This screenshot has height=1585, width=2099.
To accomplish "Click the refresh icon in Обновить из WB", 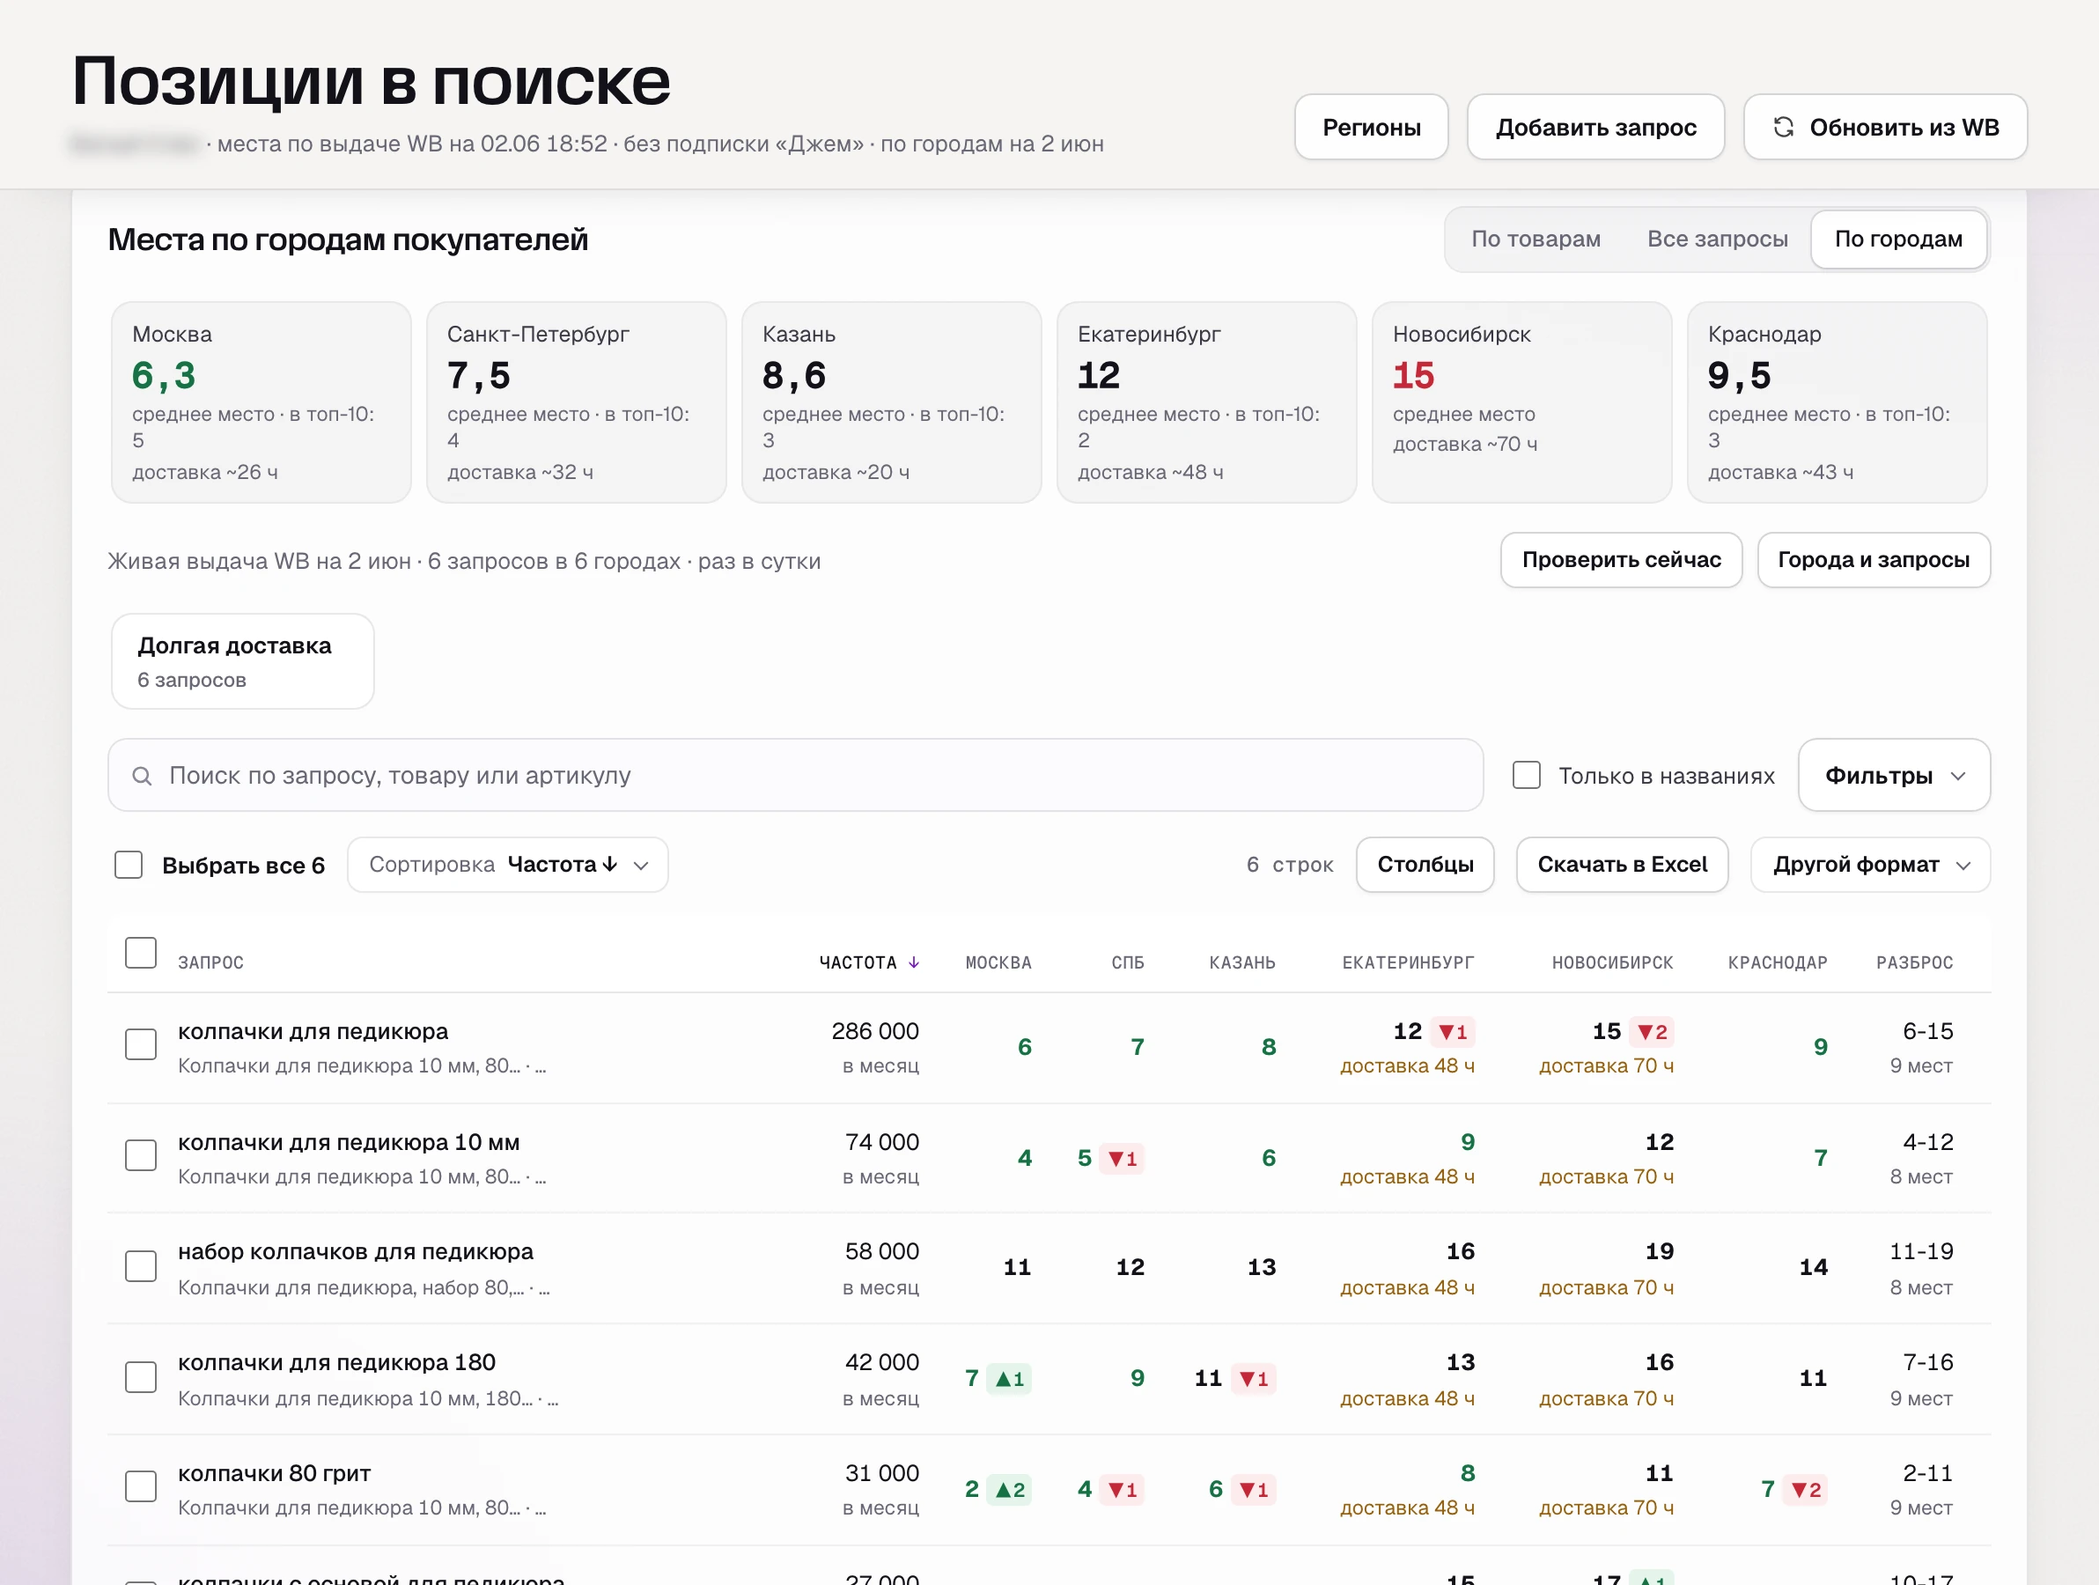I will [1783, 127].
